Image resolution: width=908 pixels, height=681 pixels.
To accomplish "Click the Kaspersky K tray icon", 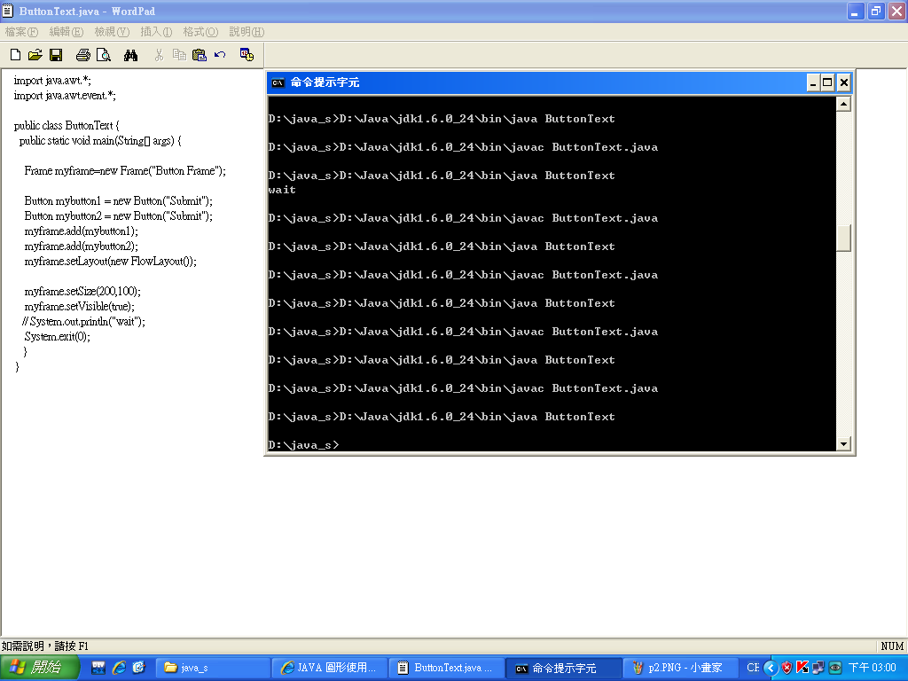I will pos(802,668).
